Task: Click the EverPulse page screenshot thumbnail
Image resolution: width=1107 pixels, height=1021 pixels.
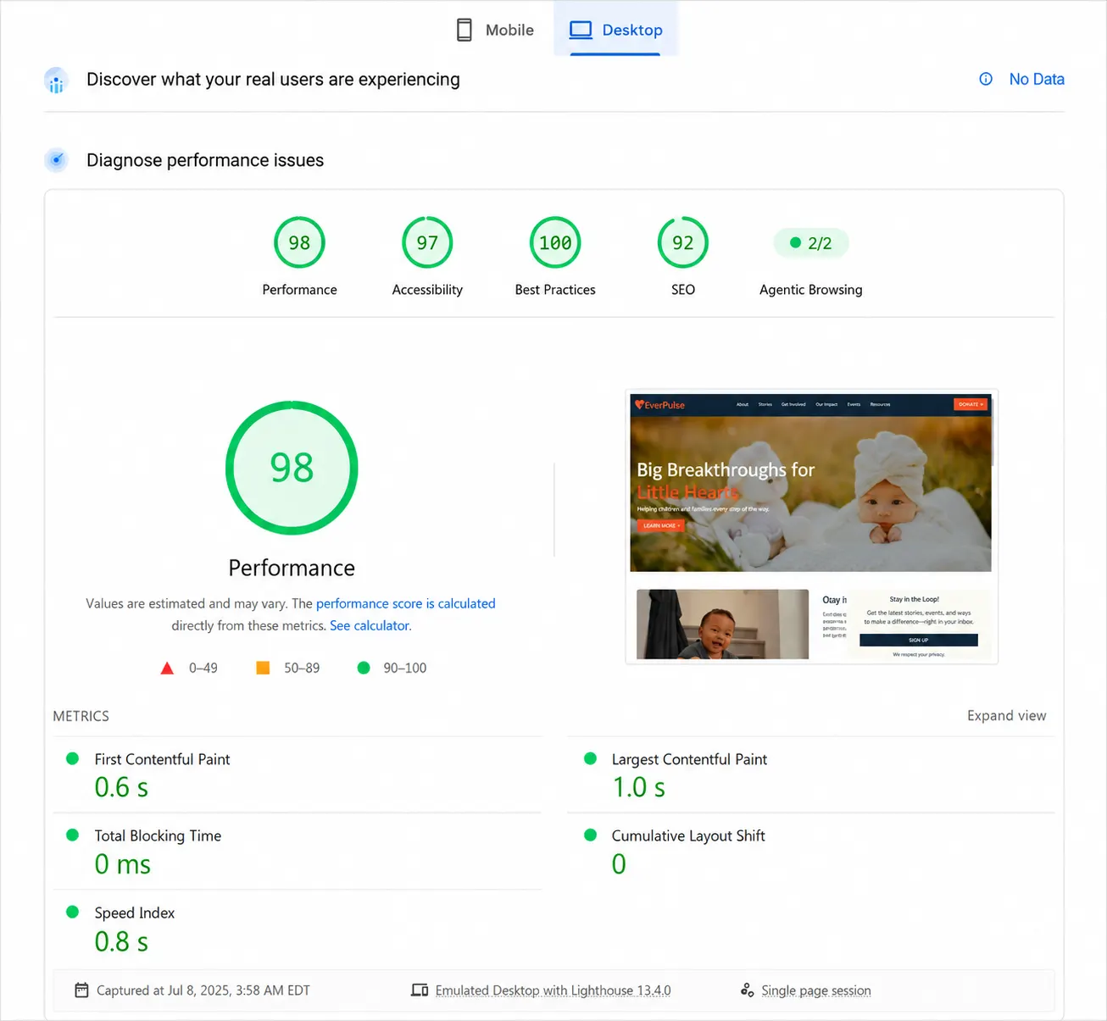Action: pyautogui.click(x=811, y=527)
